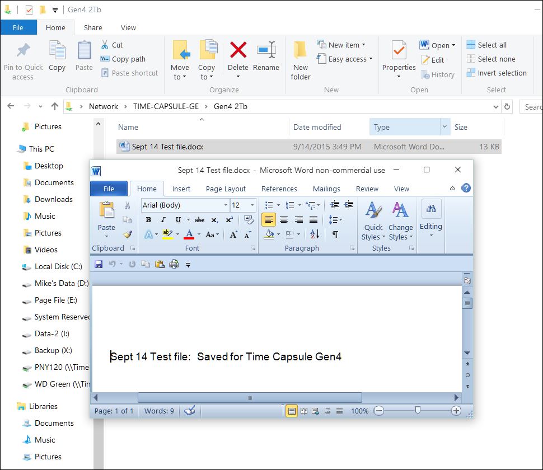The height and width of the screenshot is (470, 543).
Task: Open the Word File tab
Action: pos(109,189)
